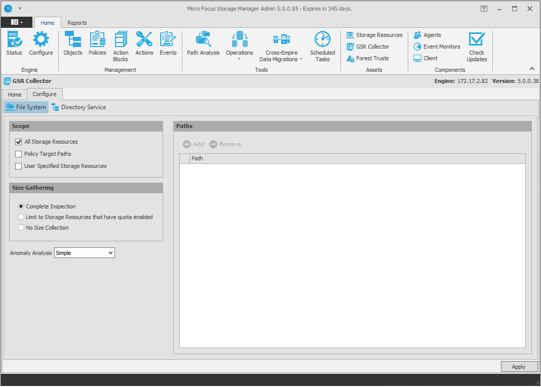The width and height of the screenshot is (541, 387).
Task: Check User Specified Storage Resources
Action: (x=19, y=166)
